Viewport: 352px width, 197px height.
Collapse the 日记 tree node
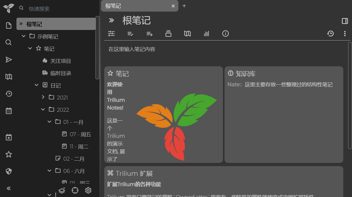[x=36, y=85]
